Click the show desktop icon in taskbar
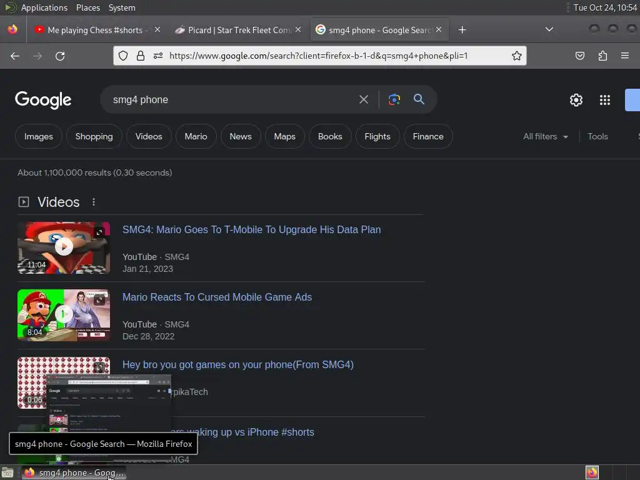This screenshot has height=480, width=640. (x=7, y=472)
